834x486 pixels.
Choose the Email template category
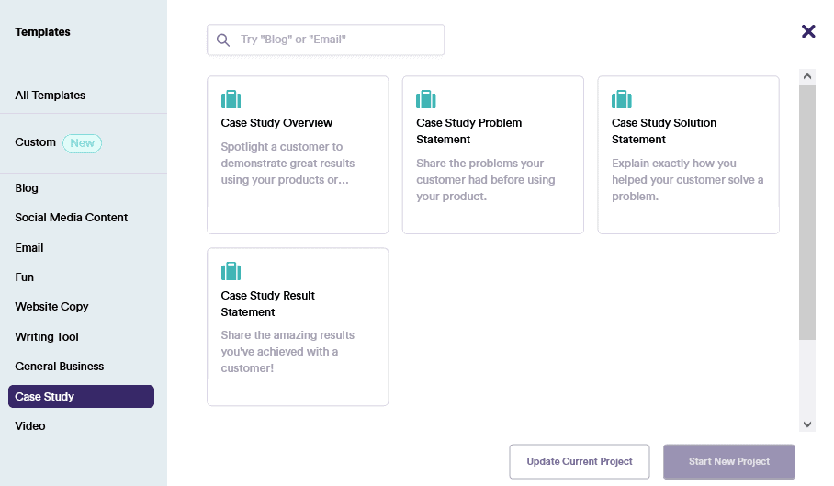coord(29,248)
